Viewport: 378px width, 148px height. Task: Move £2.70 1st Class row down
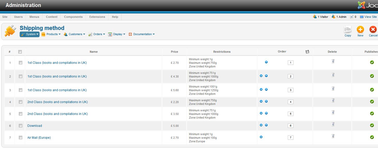pos(266,62)
